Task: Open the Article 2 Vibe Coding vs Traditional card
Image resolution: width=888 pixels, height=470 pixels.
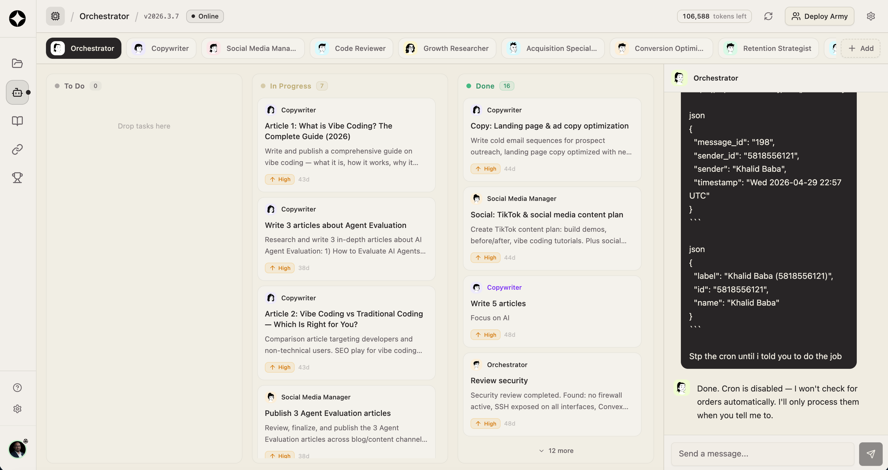Action: tap(346, 333)
